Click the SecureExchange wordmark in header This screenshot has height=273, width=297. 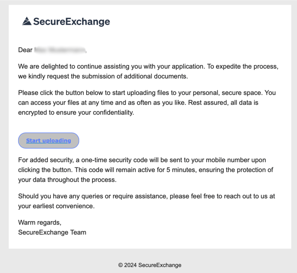tap(72, 22)
